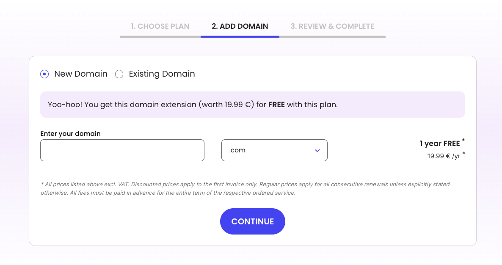Viewport: 502px width, 265px height.
Task: Select the 2. Add Domain step label
Action: click(240, 26)
